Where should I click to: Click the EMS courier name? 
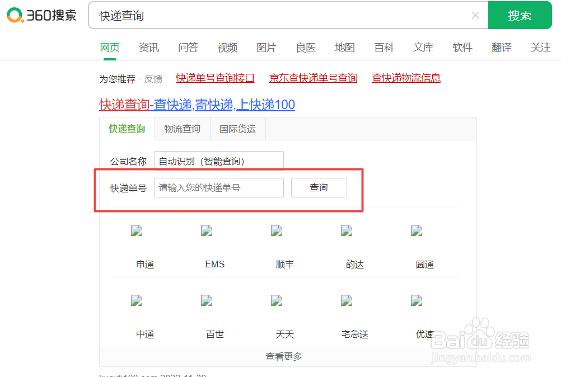point(214,265)
